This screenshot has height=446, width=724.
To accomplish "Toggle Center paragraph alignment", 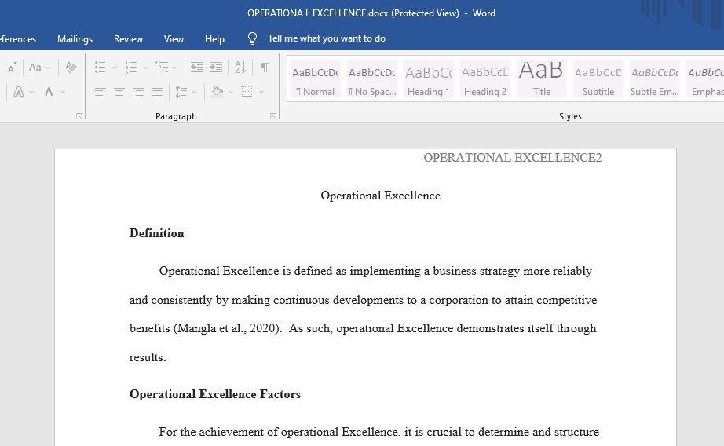I will click(x=119, y=92).
